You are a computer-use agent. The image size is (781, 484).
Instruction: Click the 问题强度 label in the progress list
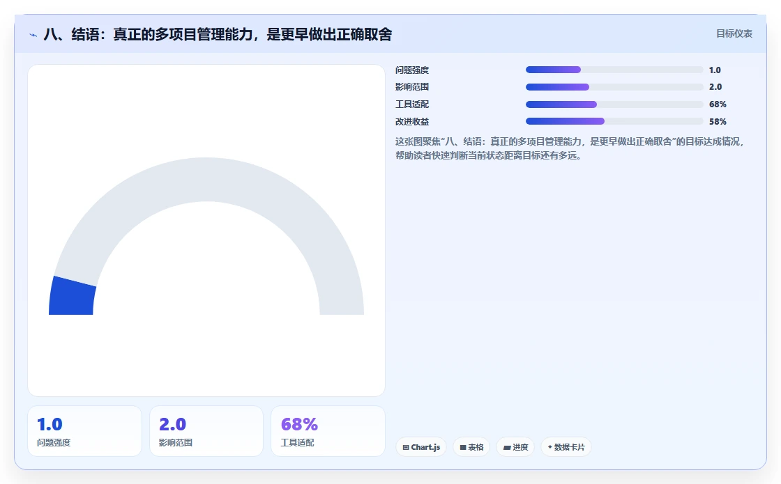412,70
